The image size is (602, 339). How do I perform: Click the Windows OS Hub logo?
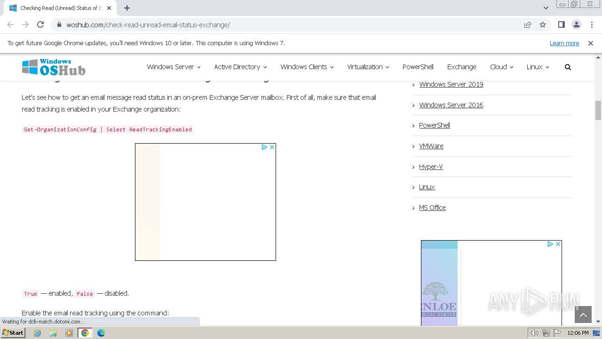tap(54, 67)
